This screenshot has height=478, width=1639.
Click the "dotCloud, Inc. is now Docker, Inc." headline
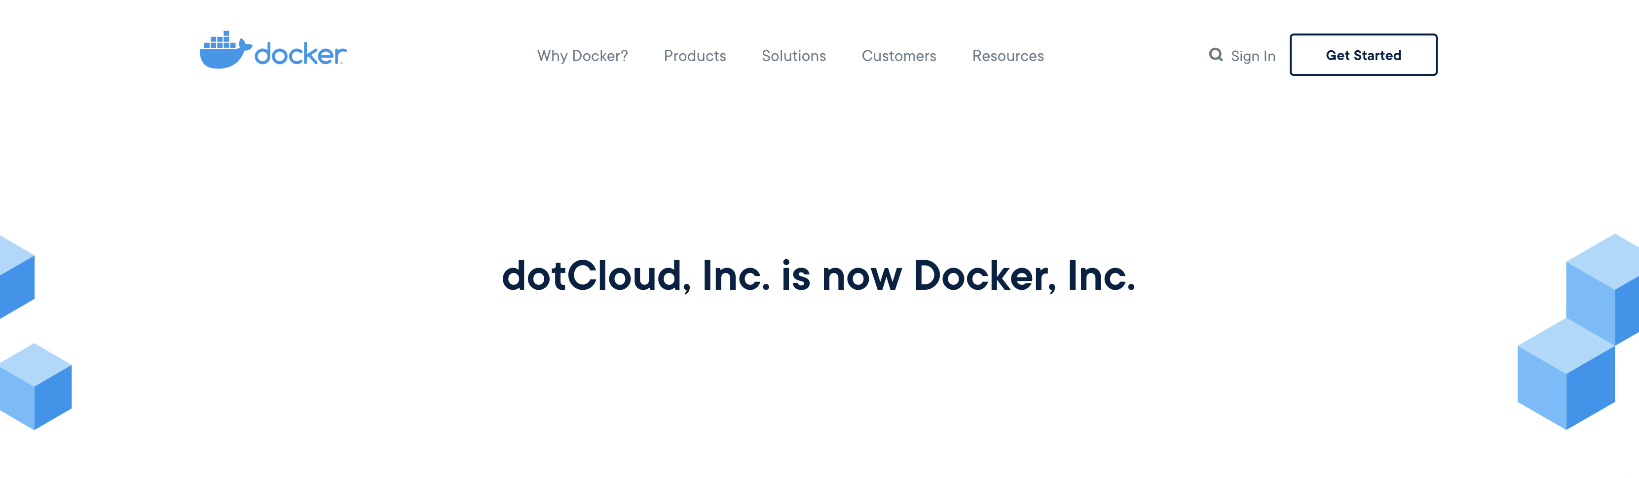pos(818,276)
